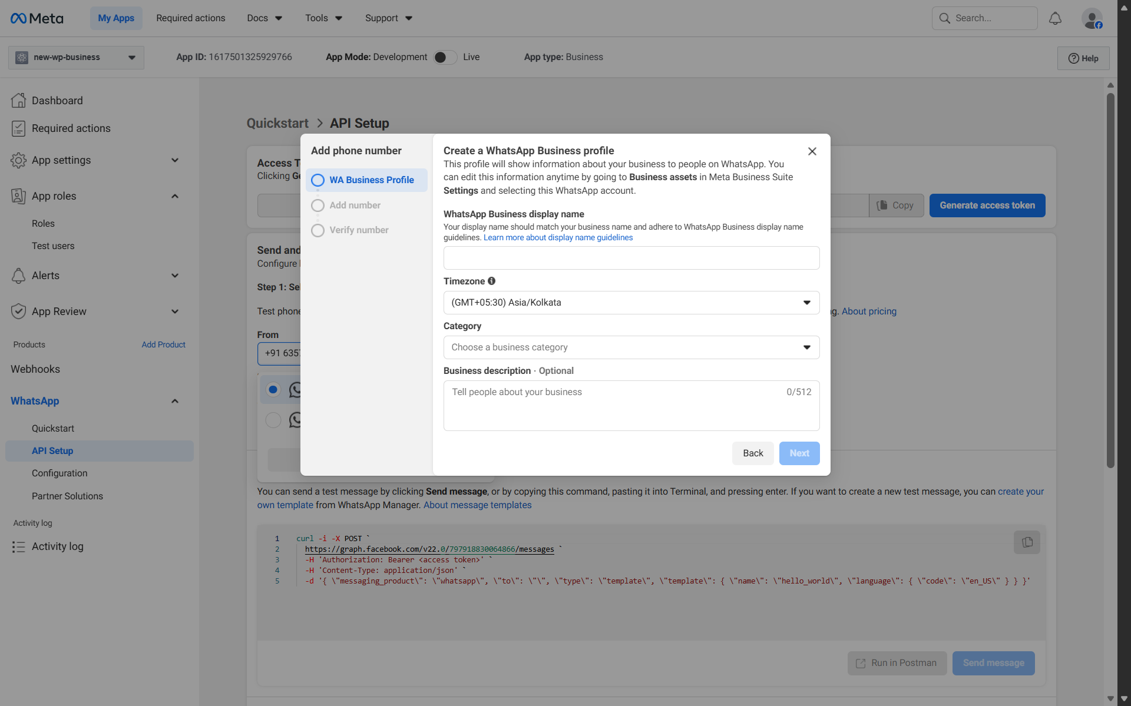Screen dimensions: 1131x706
Task: Open Quickstart under WhatsApp
Action: point(53,429)
